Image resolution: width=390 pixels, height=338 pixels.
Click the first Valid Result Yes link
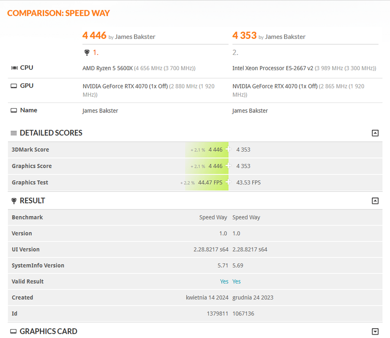click(224, 281)
